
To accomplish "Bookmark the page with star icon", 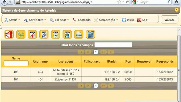I will click(119, 2).
